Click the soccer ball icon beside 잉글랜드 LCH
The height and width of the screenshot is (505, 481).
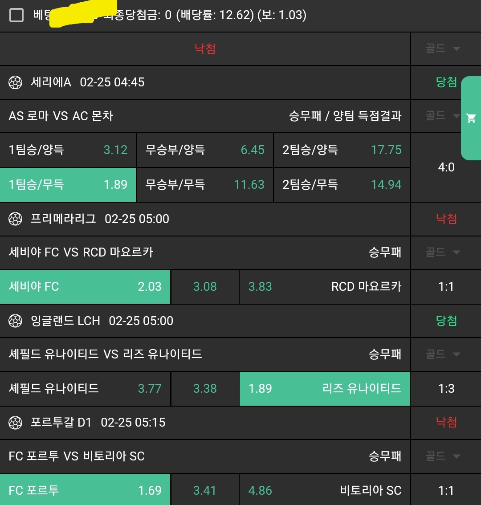(x=16, y=321)
